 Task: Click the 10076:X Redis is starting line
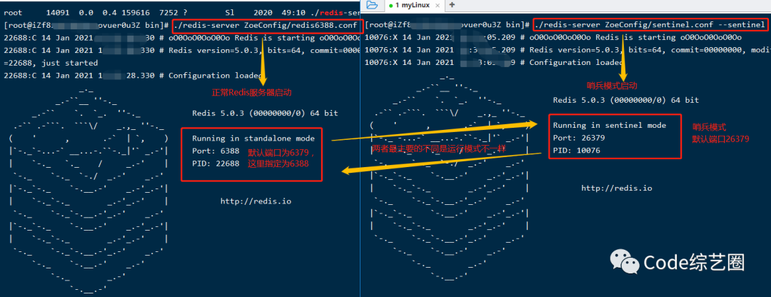[553, 37]
